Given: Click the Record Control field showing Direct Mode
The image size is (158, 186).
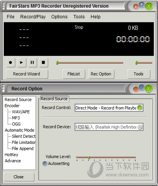Looking at the screenshot, I should coord(109,108).
